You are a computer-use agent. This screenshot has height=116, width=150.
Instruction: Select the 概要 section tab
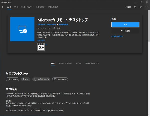click(x=53, y=64)
